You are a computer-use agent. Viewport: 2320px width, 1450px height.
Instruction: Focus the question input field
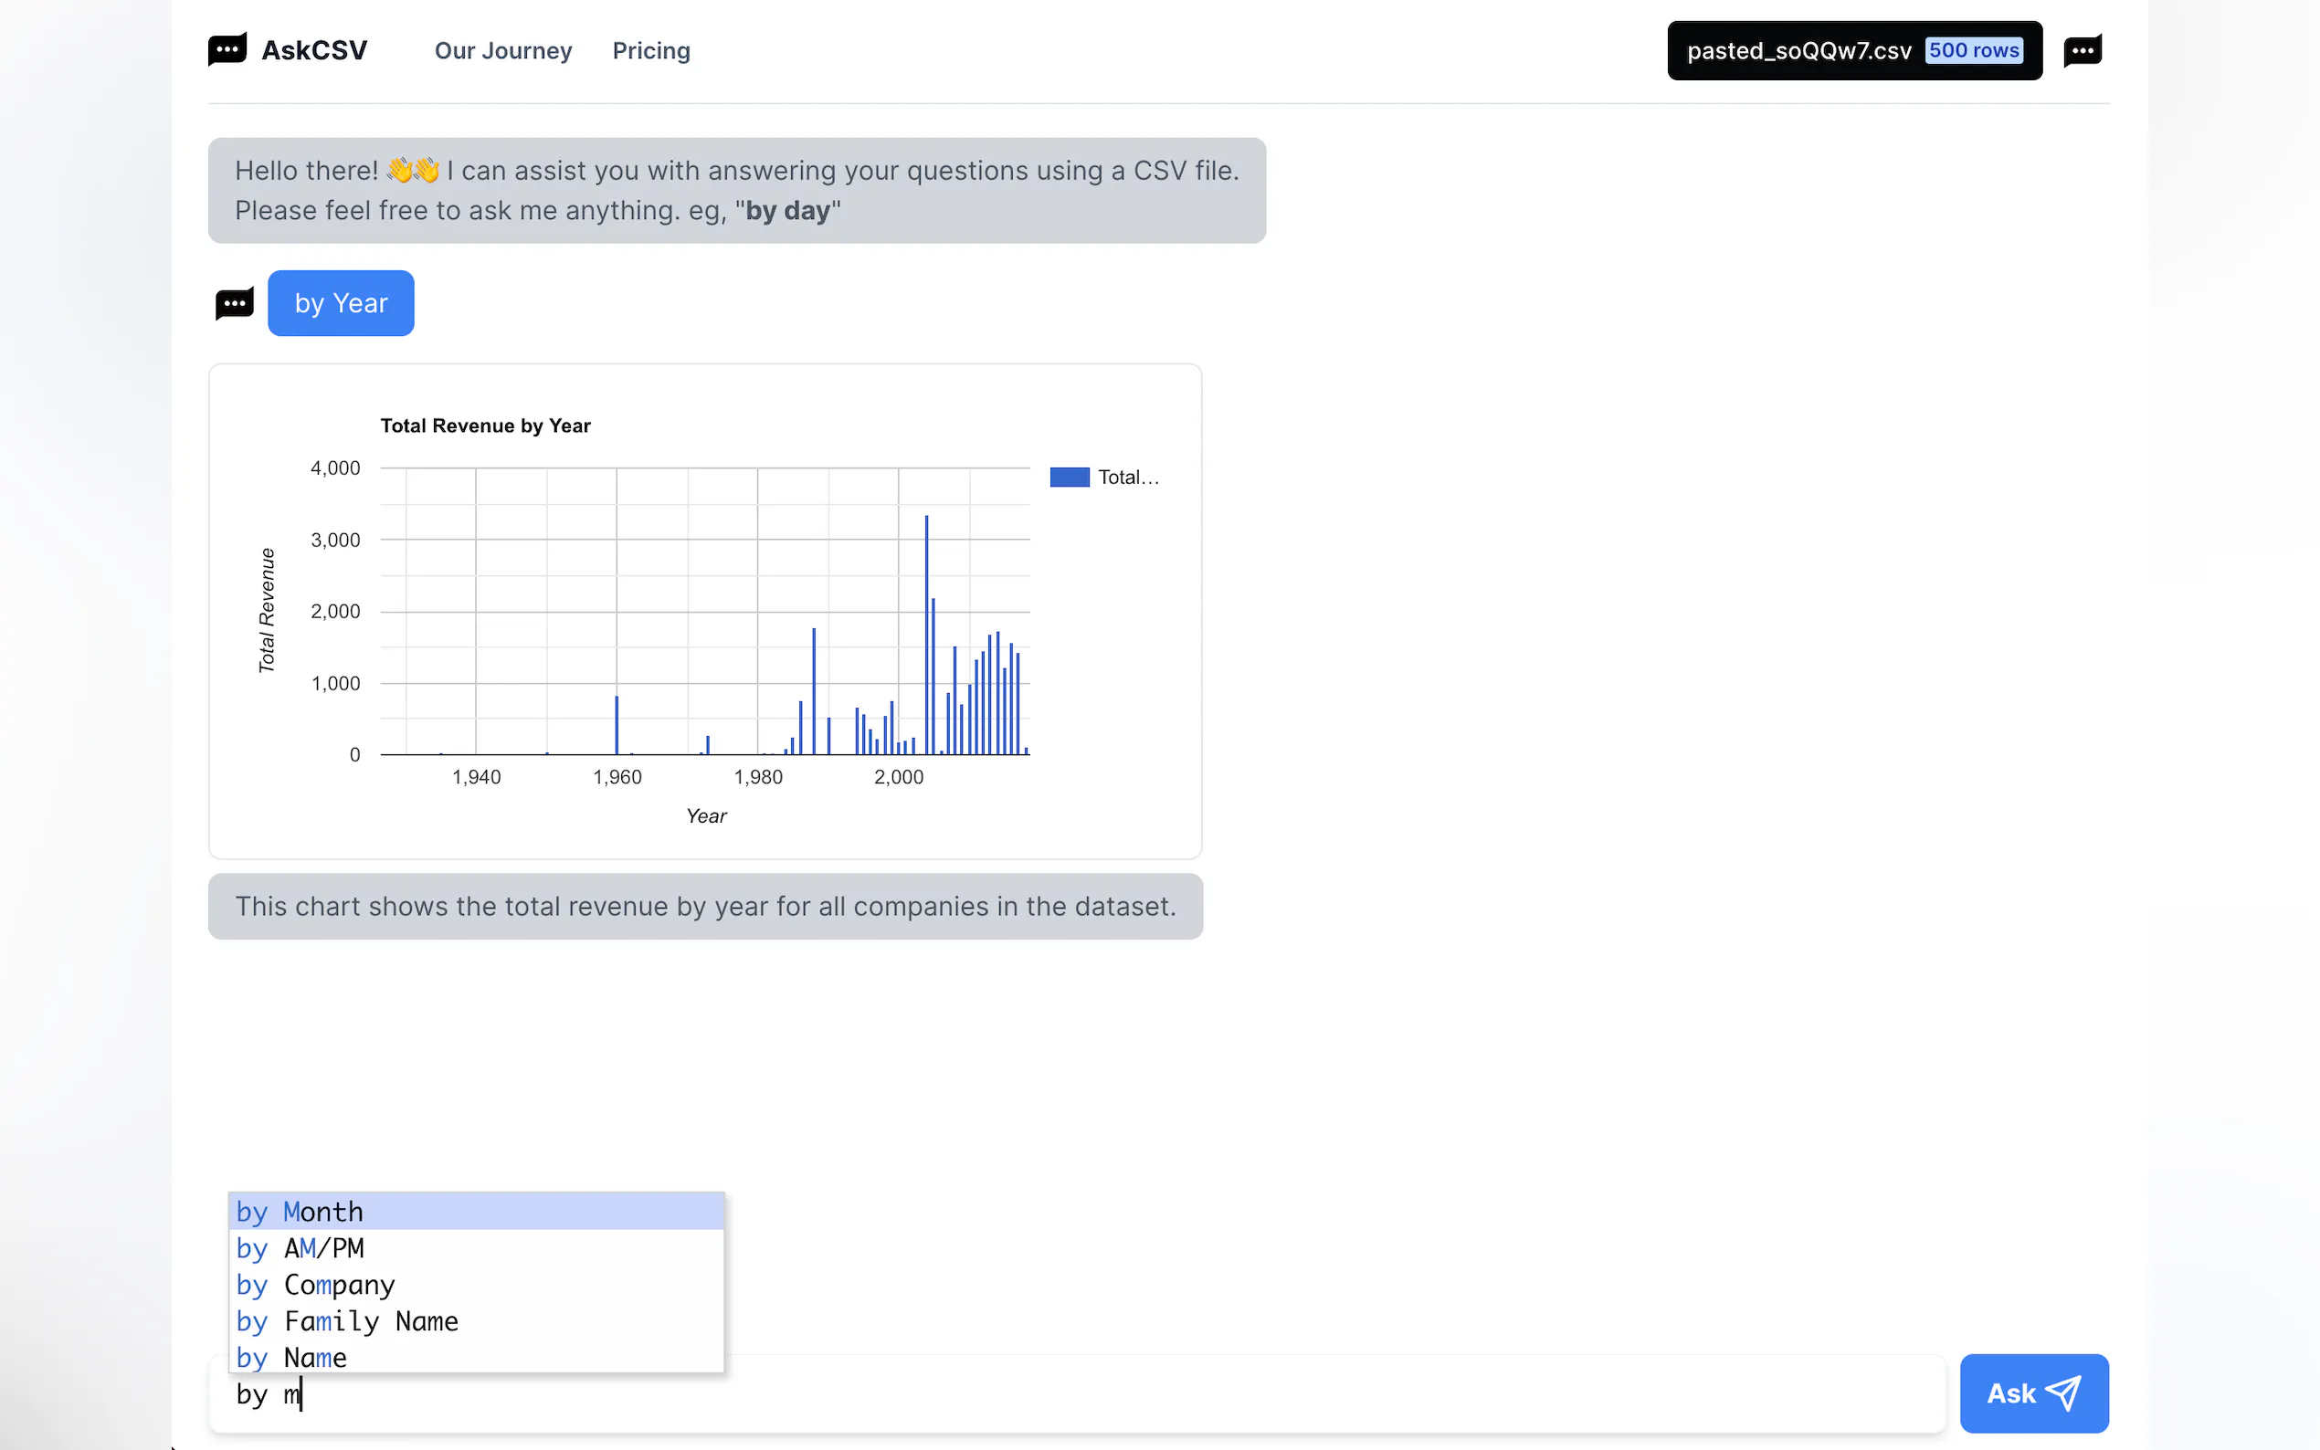pos(1074,1393)
